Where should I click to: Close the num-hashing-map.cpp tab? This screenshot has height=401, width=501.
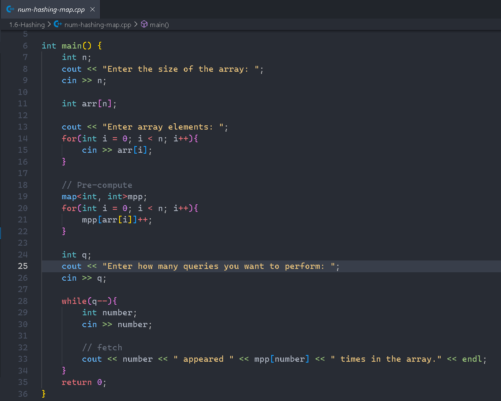(93, 9)
